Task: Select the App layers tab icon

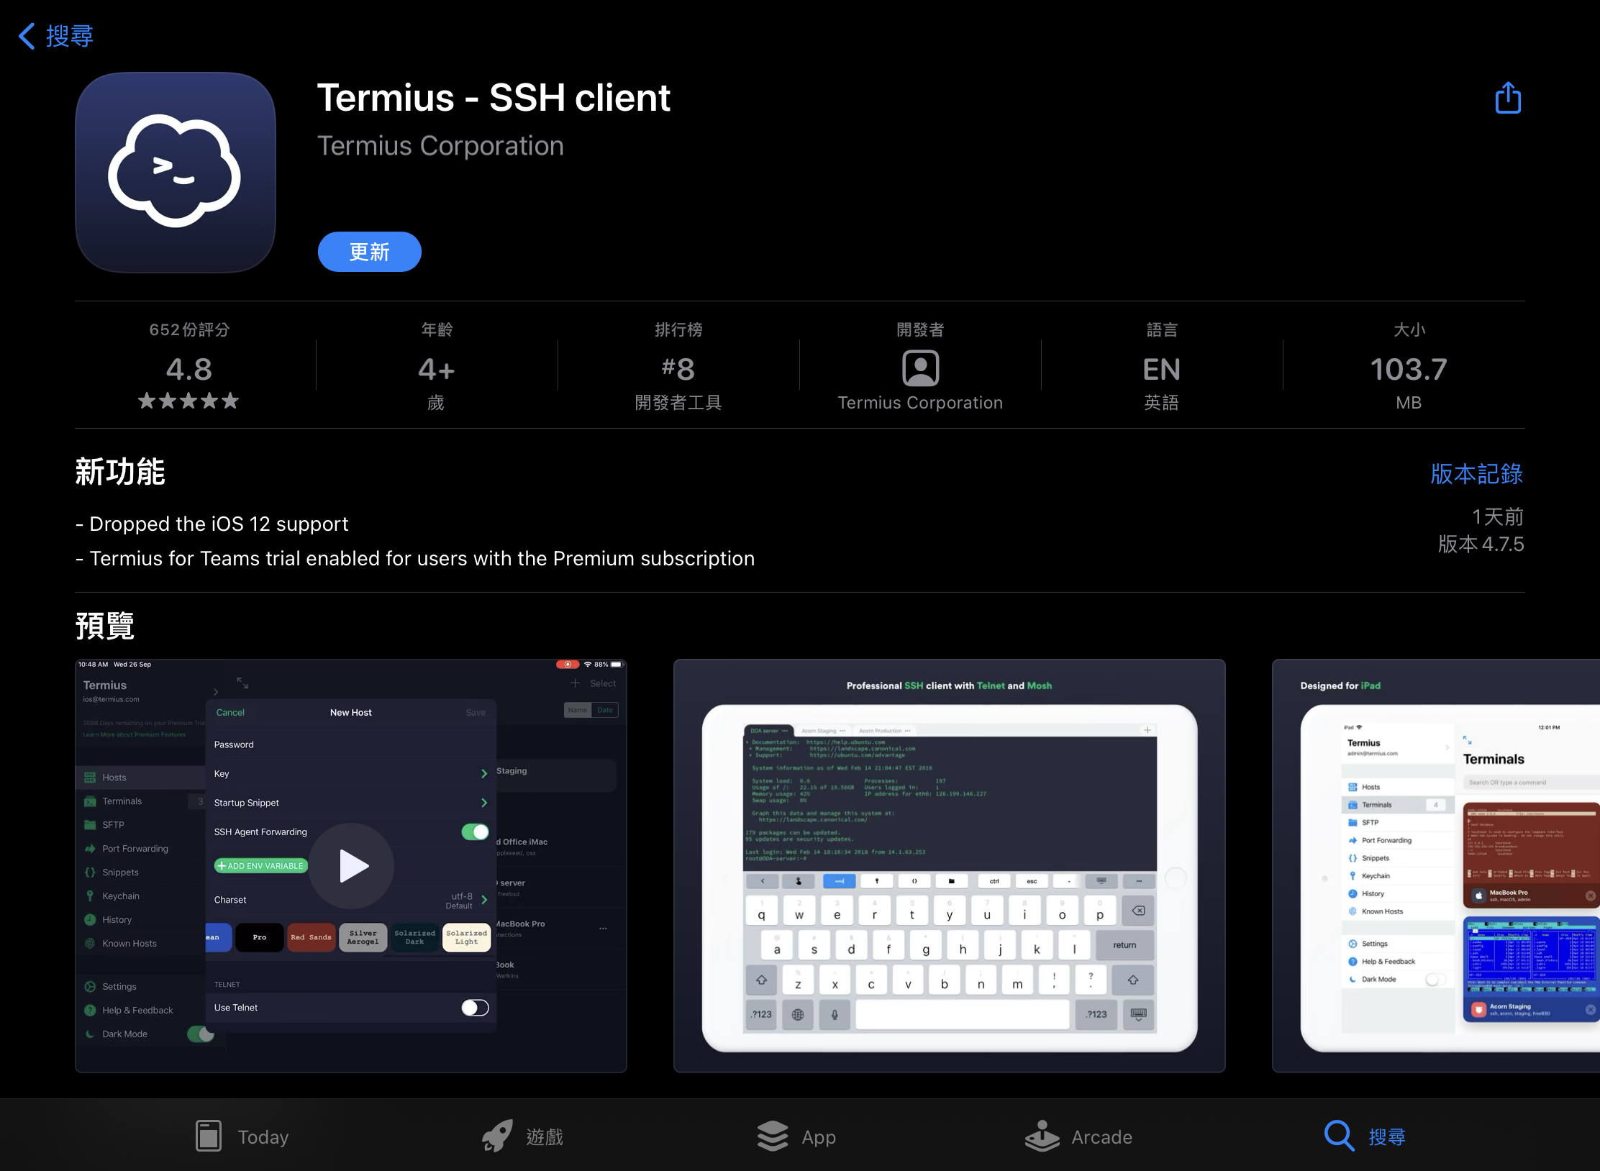Action: click(x=773, y=1136)
